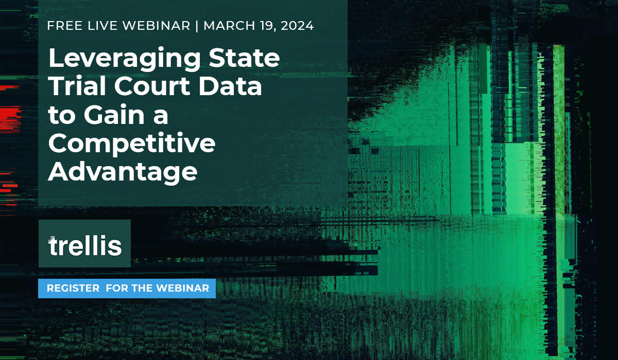
Task: Click the 'FREE LIVE WEBINAR | MARCH 19, 2024' text
Action: pyautogui.click(x=180, y=26)
